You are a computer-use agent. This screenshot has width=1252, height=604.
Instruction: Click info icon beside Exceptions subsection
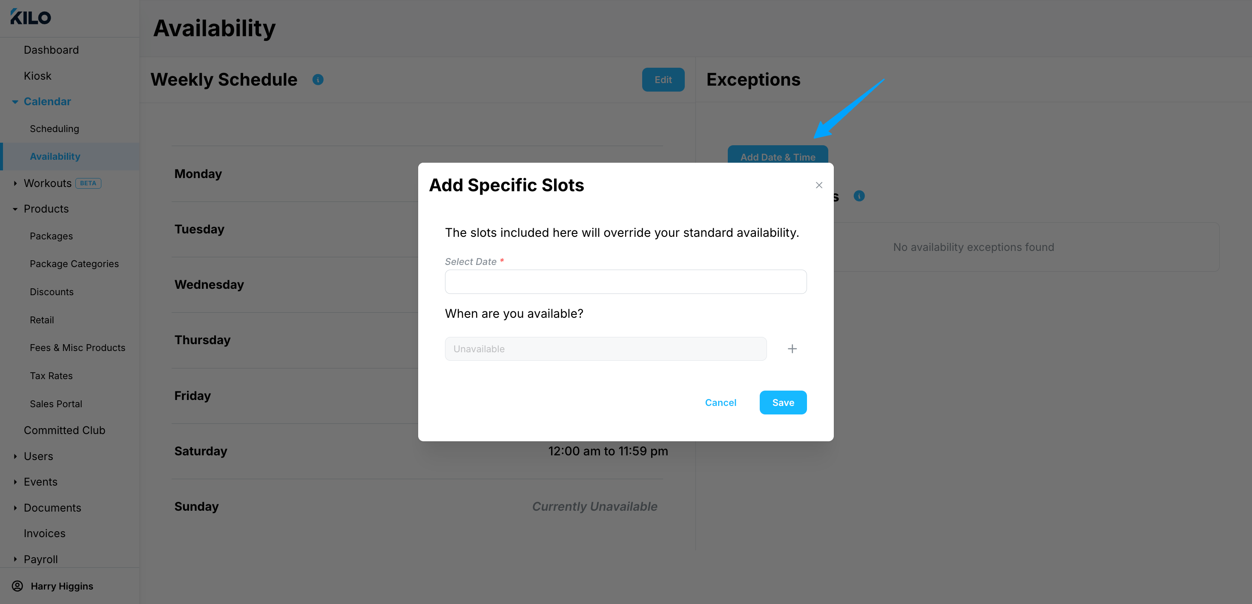(859, 196)
